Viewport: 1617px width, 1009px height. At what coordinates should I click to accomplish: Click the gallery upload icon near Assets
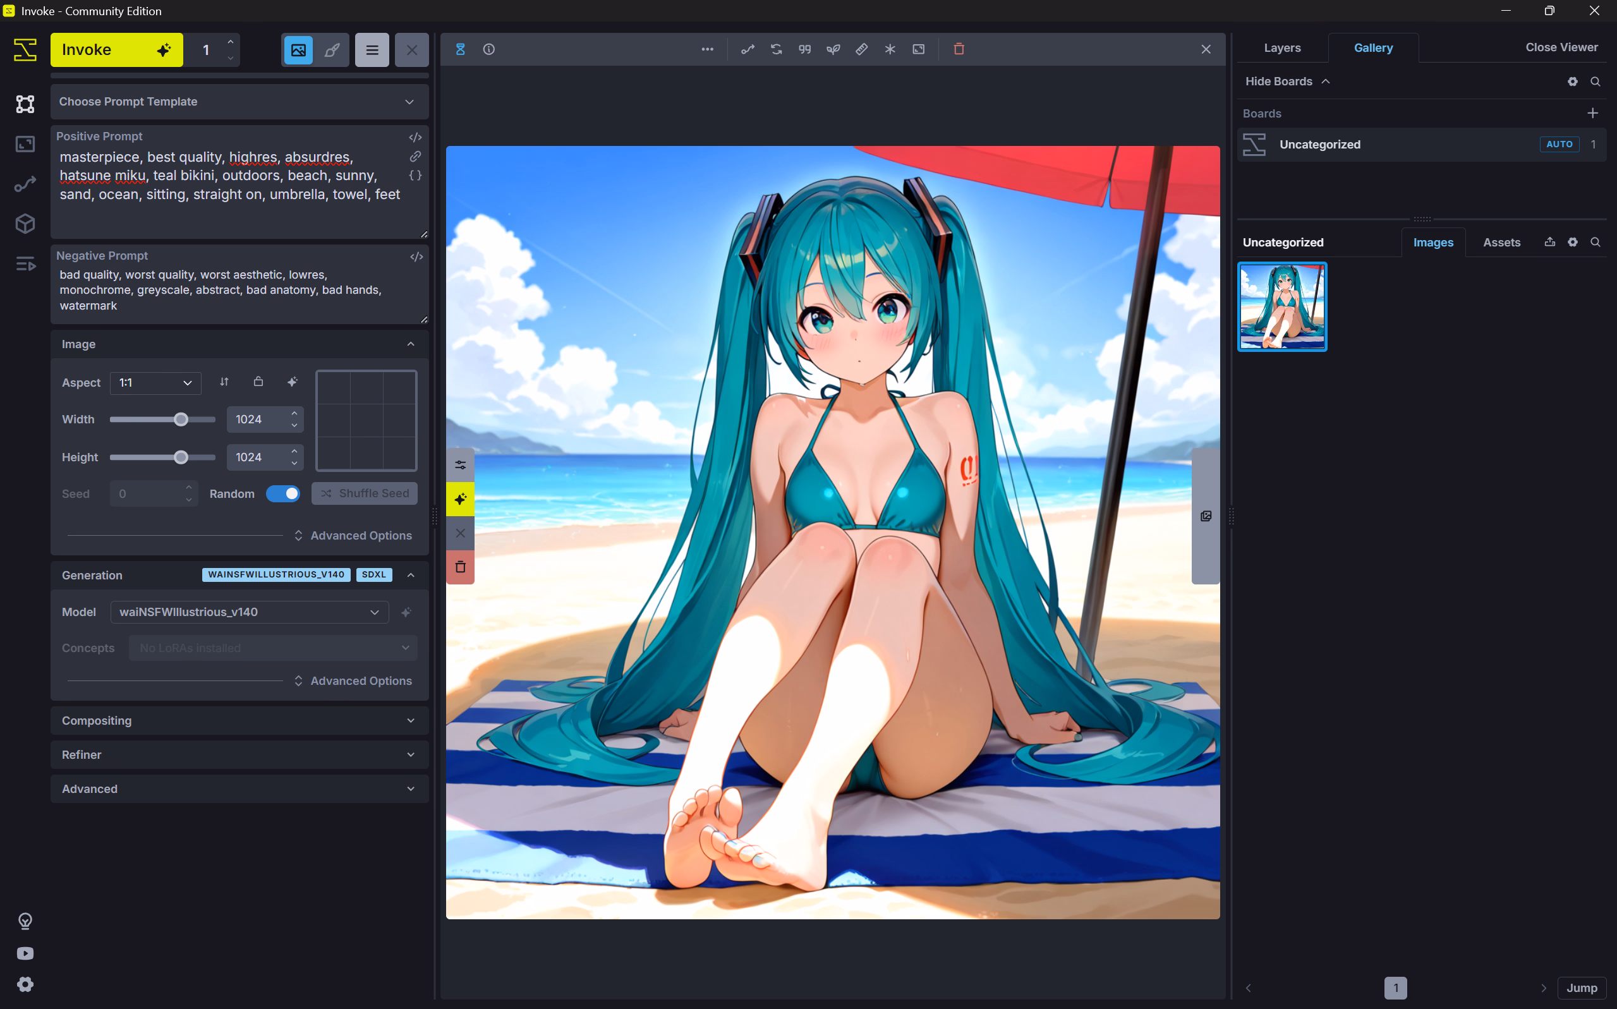[x=1549, y=242]
